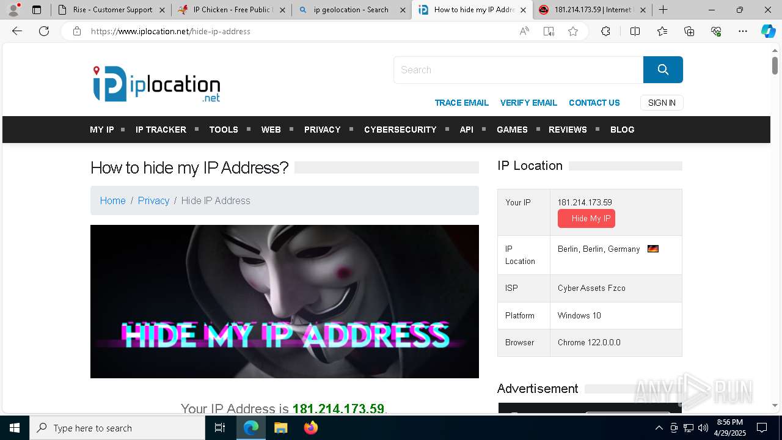Click the Hide My IP Address banner image
Screen dimensions: 782x440
click(x=285, y=301)
